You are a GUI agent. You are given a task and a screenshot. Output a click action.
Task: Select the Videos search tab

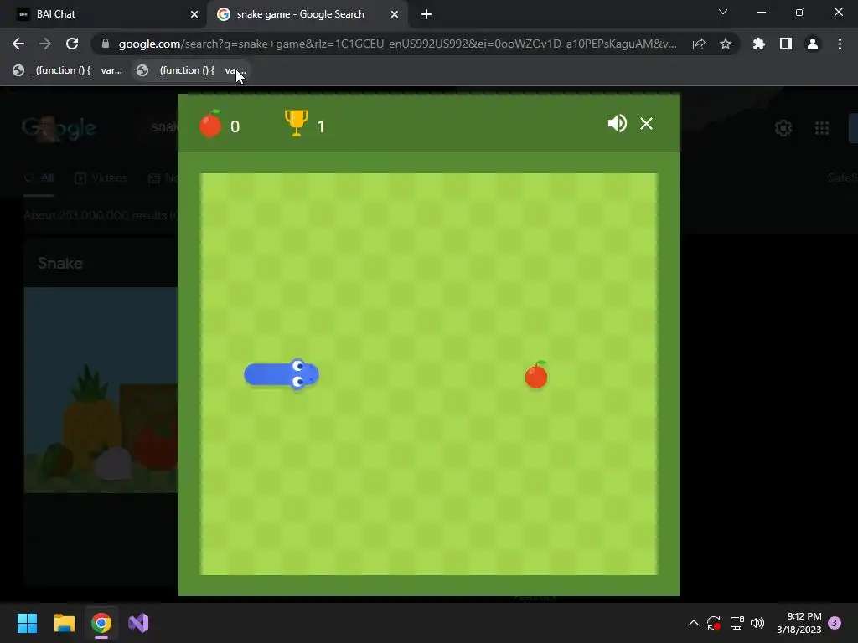pyautogui.click(x=101, y=178)
